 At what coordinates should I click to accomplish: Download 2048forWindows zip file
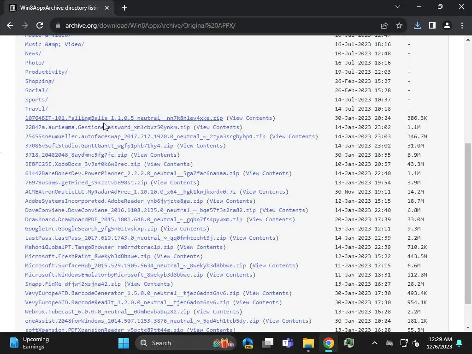point(142,321)
